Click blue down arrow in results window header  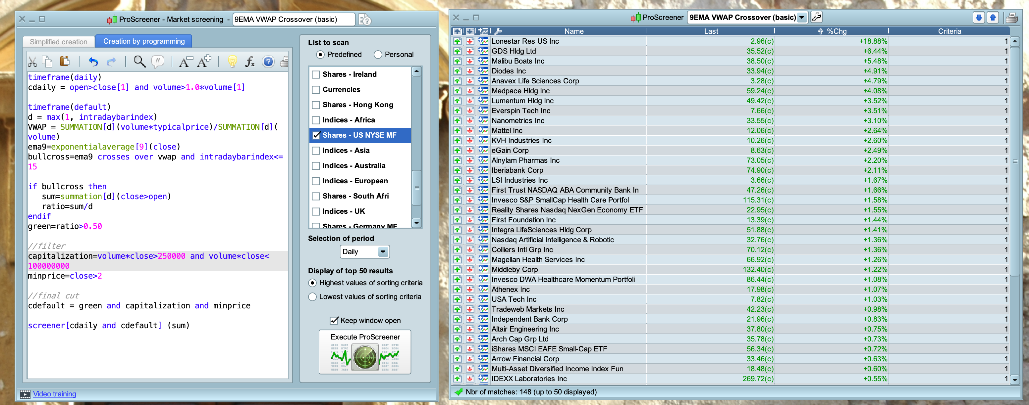point(978,18)
